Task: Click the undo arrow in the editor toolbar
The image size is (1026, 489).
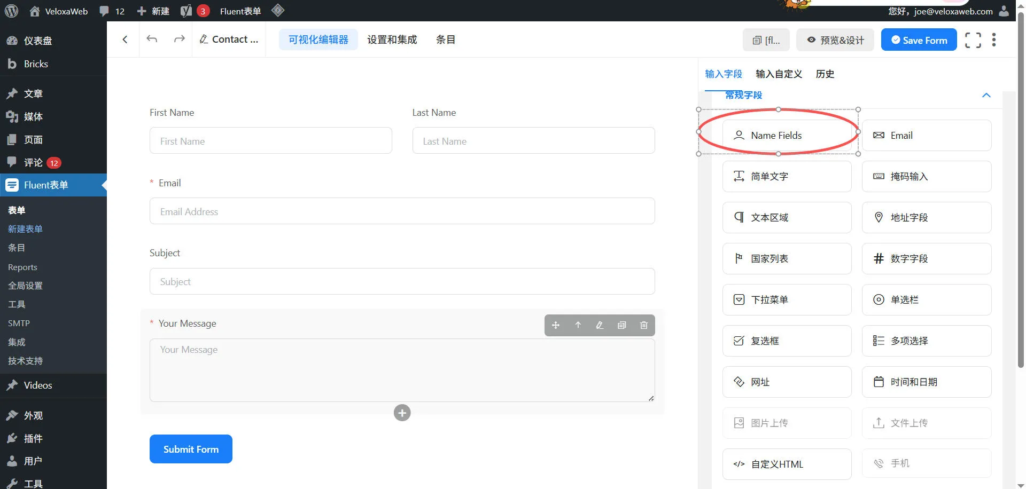Action: (x=152, y=39)
